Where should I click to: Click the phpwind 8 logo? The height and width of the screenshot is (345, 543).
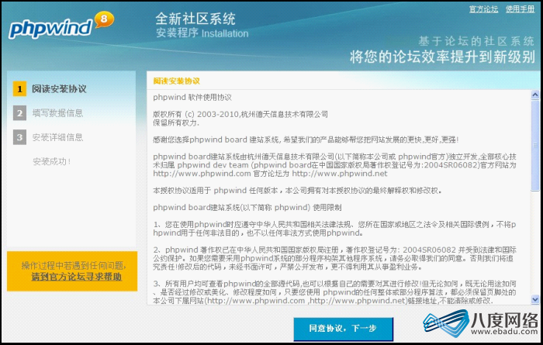(61, 26)
